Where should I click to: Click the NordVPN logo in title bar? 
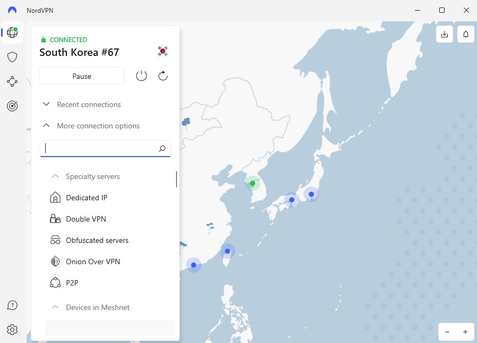(x=12, y=10)
